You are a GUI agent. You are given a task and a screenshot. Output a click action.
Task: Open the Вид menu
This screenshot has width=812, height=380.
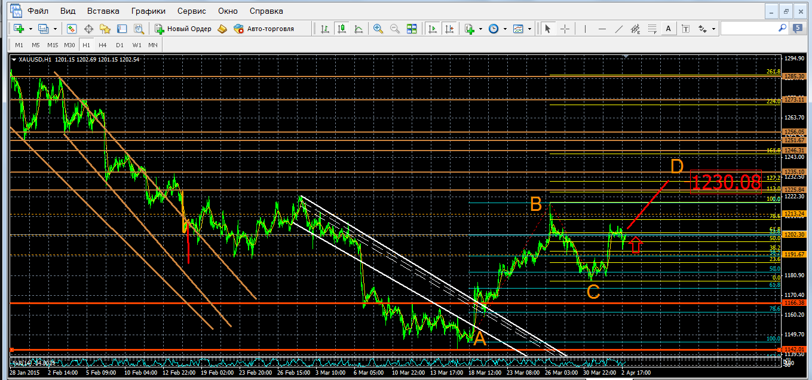pos(68,11)
